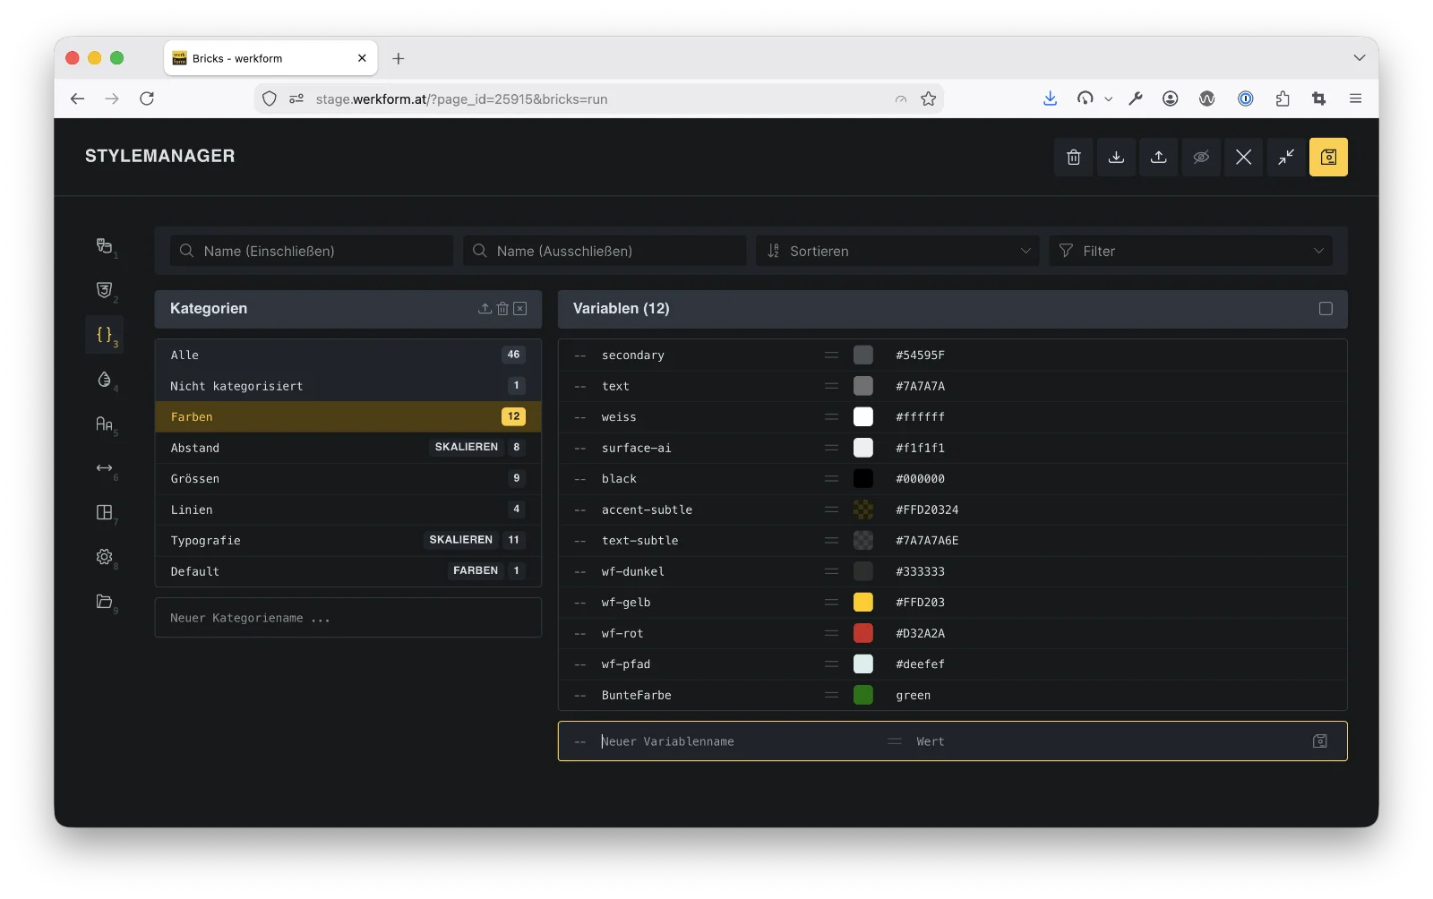
Task: Click the save icon in new variable row
Action: 1320,741
